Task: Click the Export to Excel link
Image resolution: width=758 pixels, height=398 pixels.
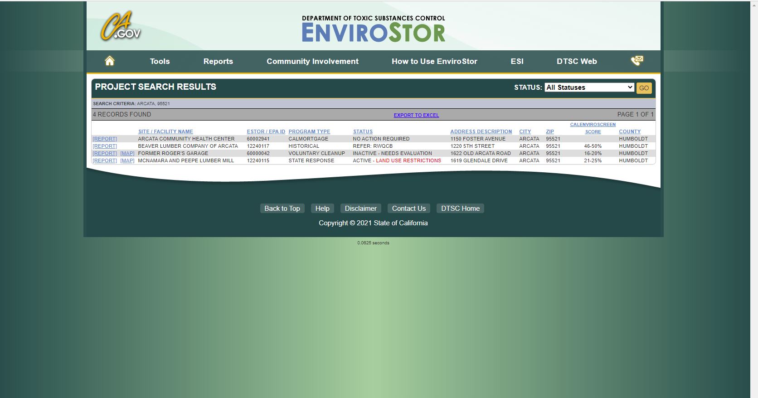Action: pyautogui.click(x=416, y=115)
